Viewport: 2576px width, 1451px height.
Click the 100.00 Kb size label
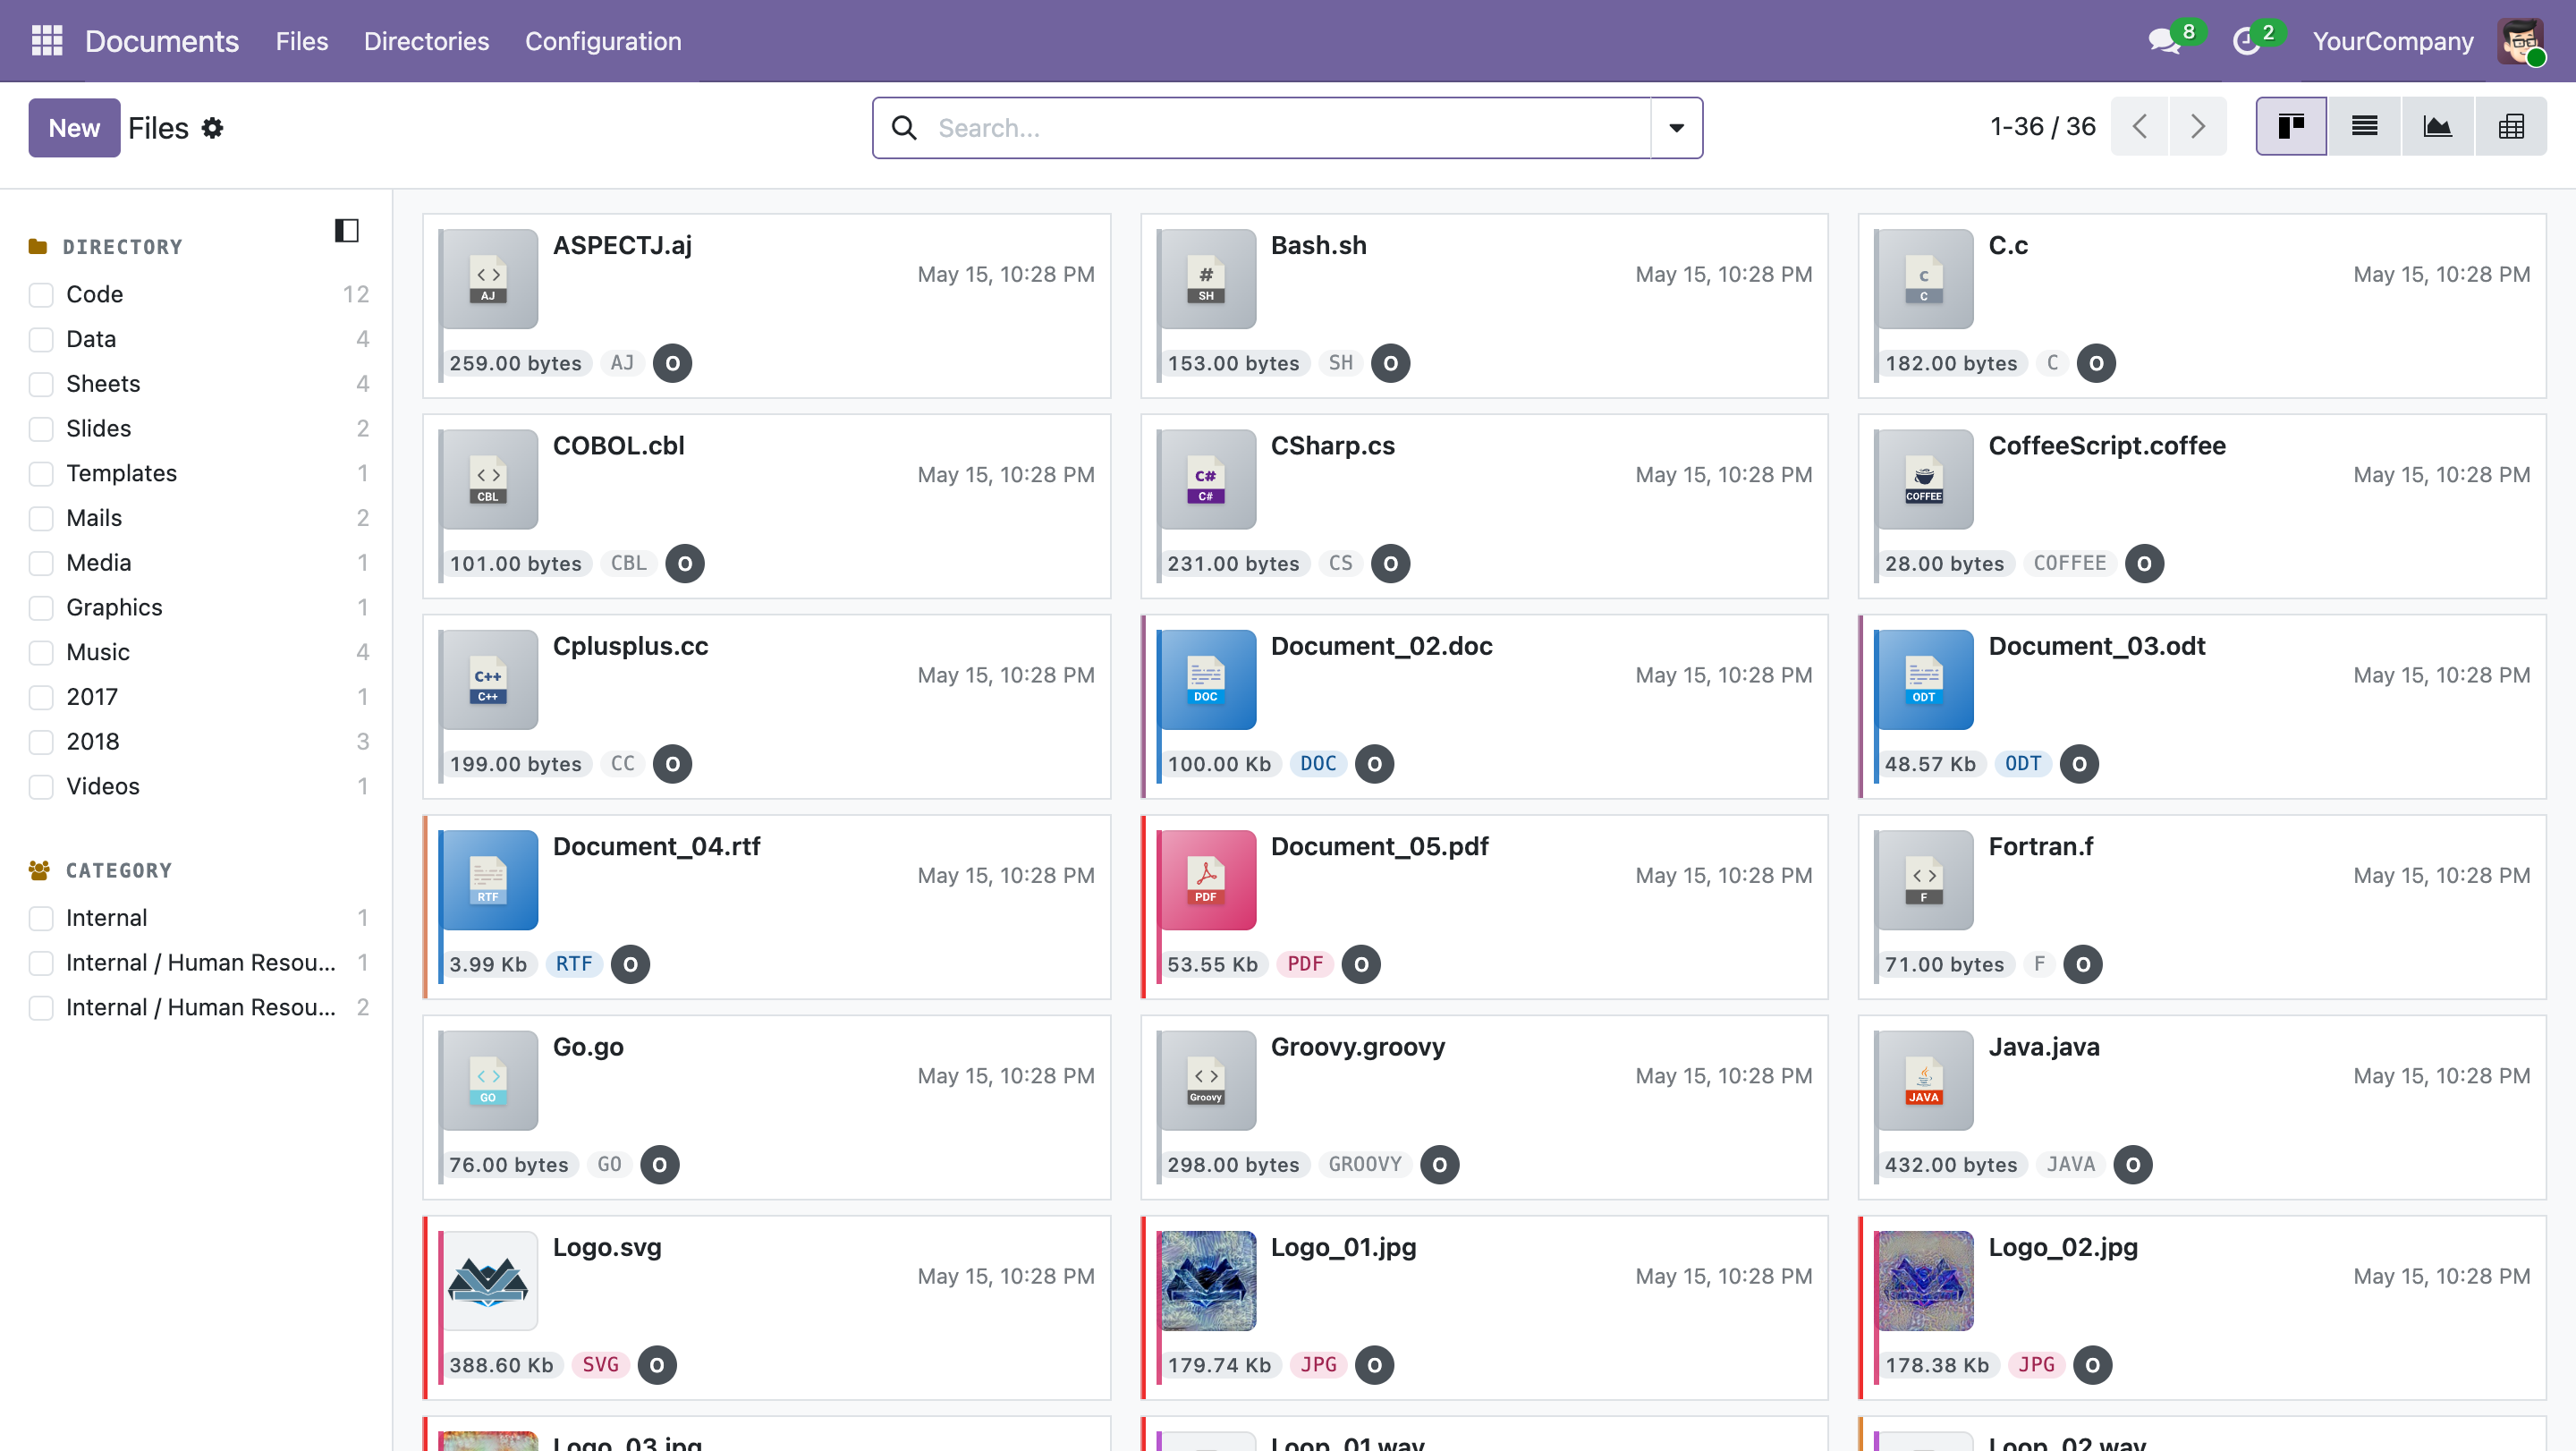[x=1219, y=764]
